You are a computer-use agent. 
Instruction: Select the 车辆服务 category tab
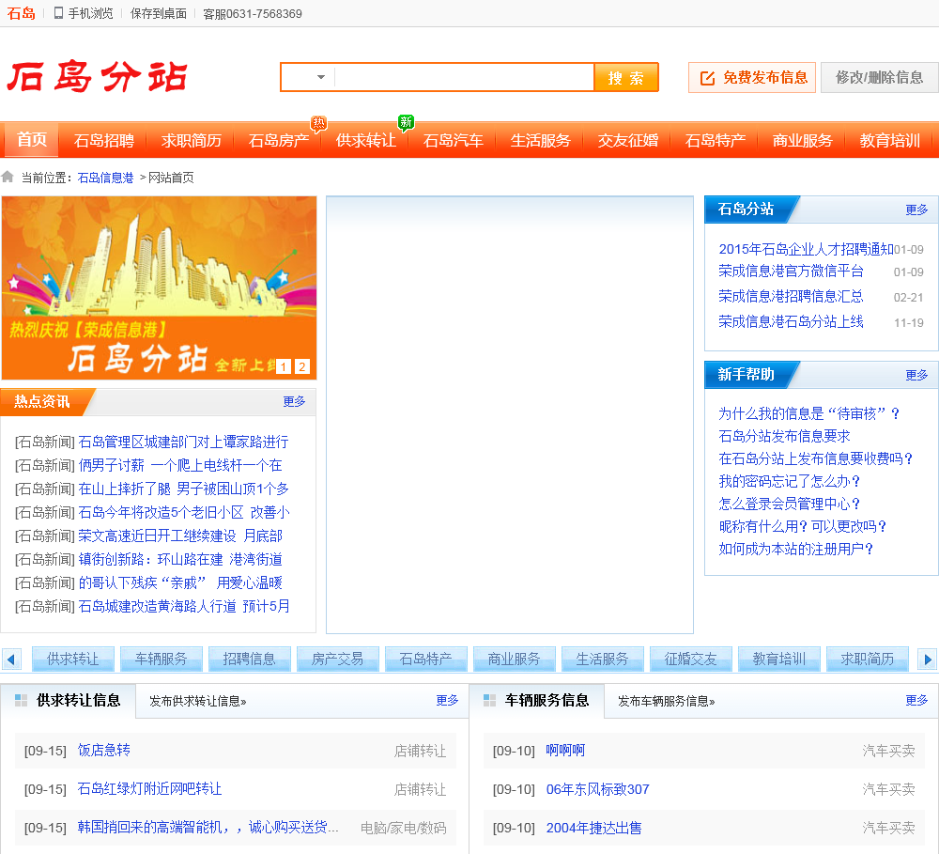tap(162, 660)
